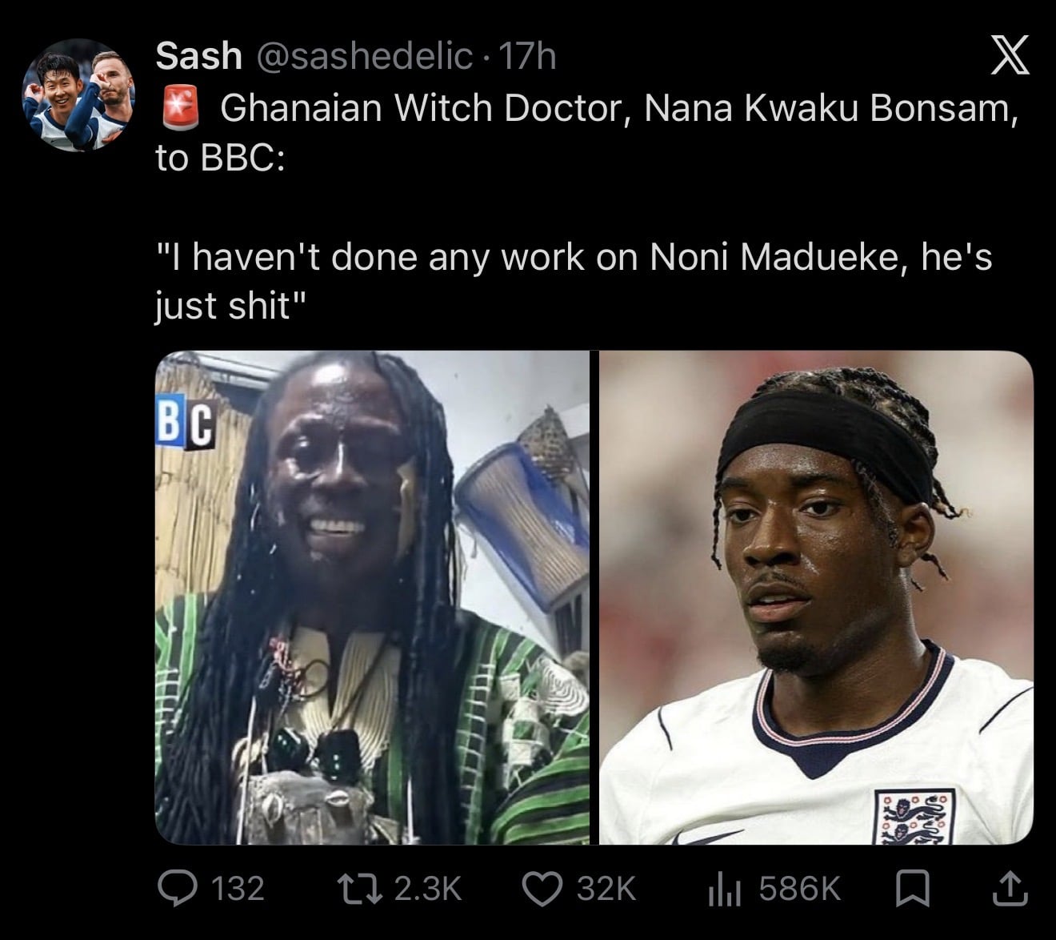The image size is (1056, 940).
Task: Bookmark this post
Action: click(910, 888)
